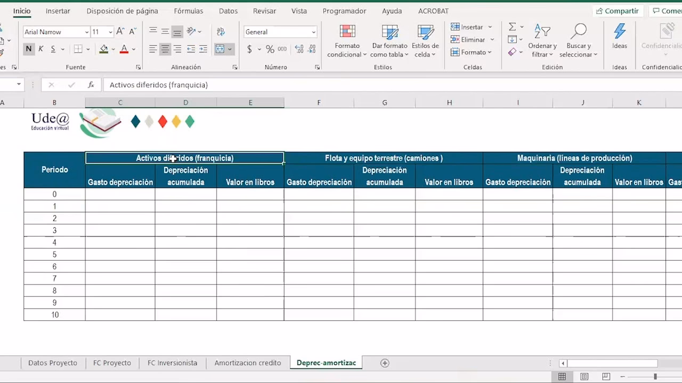682x383 pixels.
Task: Click the Conditional Formatting icon
Action: (x=347, y=32)
